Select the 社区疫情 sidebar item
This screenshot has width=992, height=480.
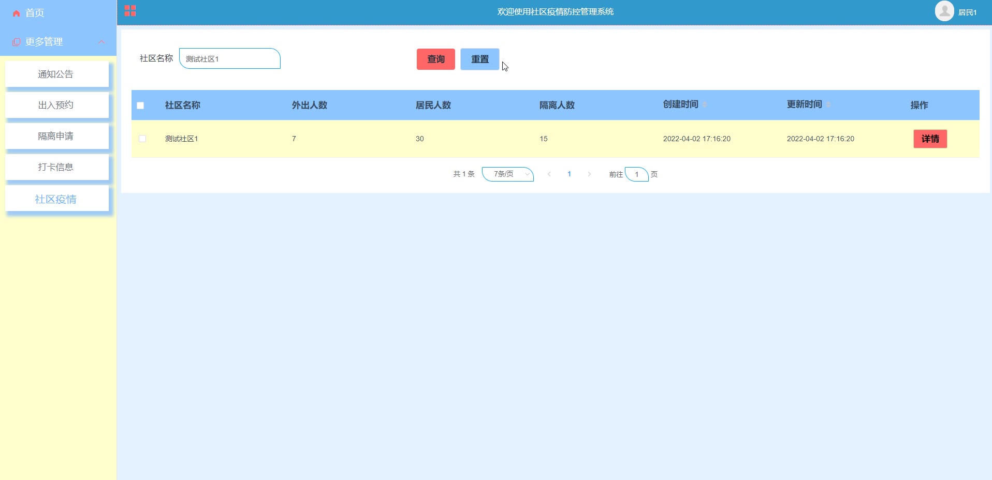56,199
